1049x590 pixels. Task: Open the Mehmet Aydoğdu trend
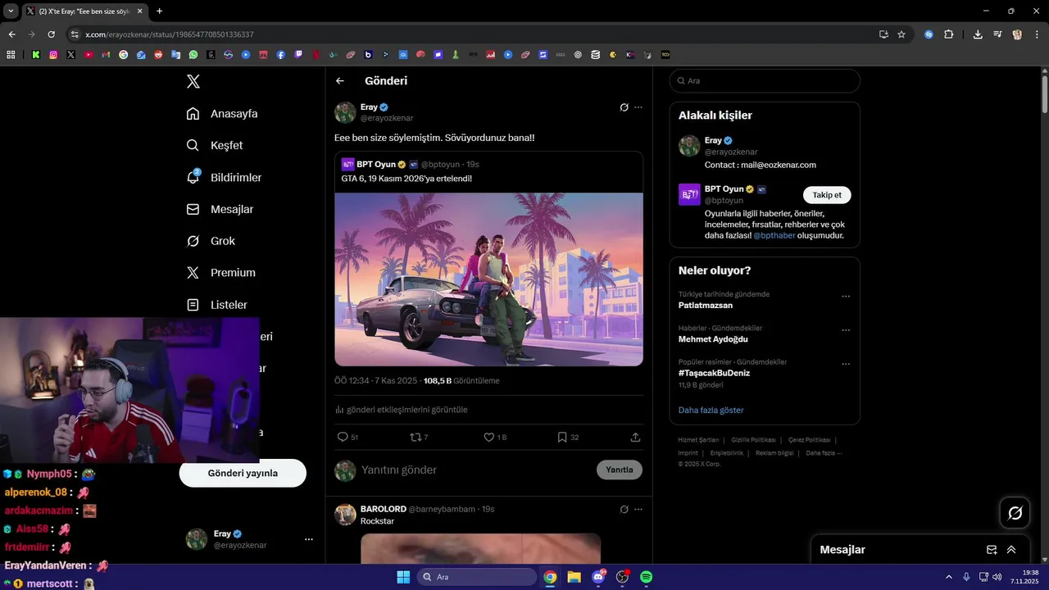[x=713, y=339]
